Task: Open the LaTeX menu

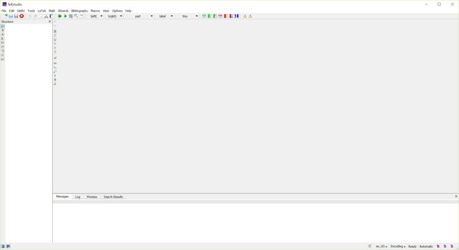Action: pos(42,11)
